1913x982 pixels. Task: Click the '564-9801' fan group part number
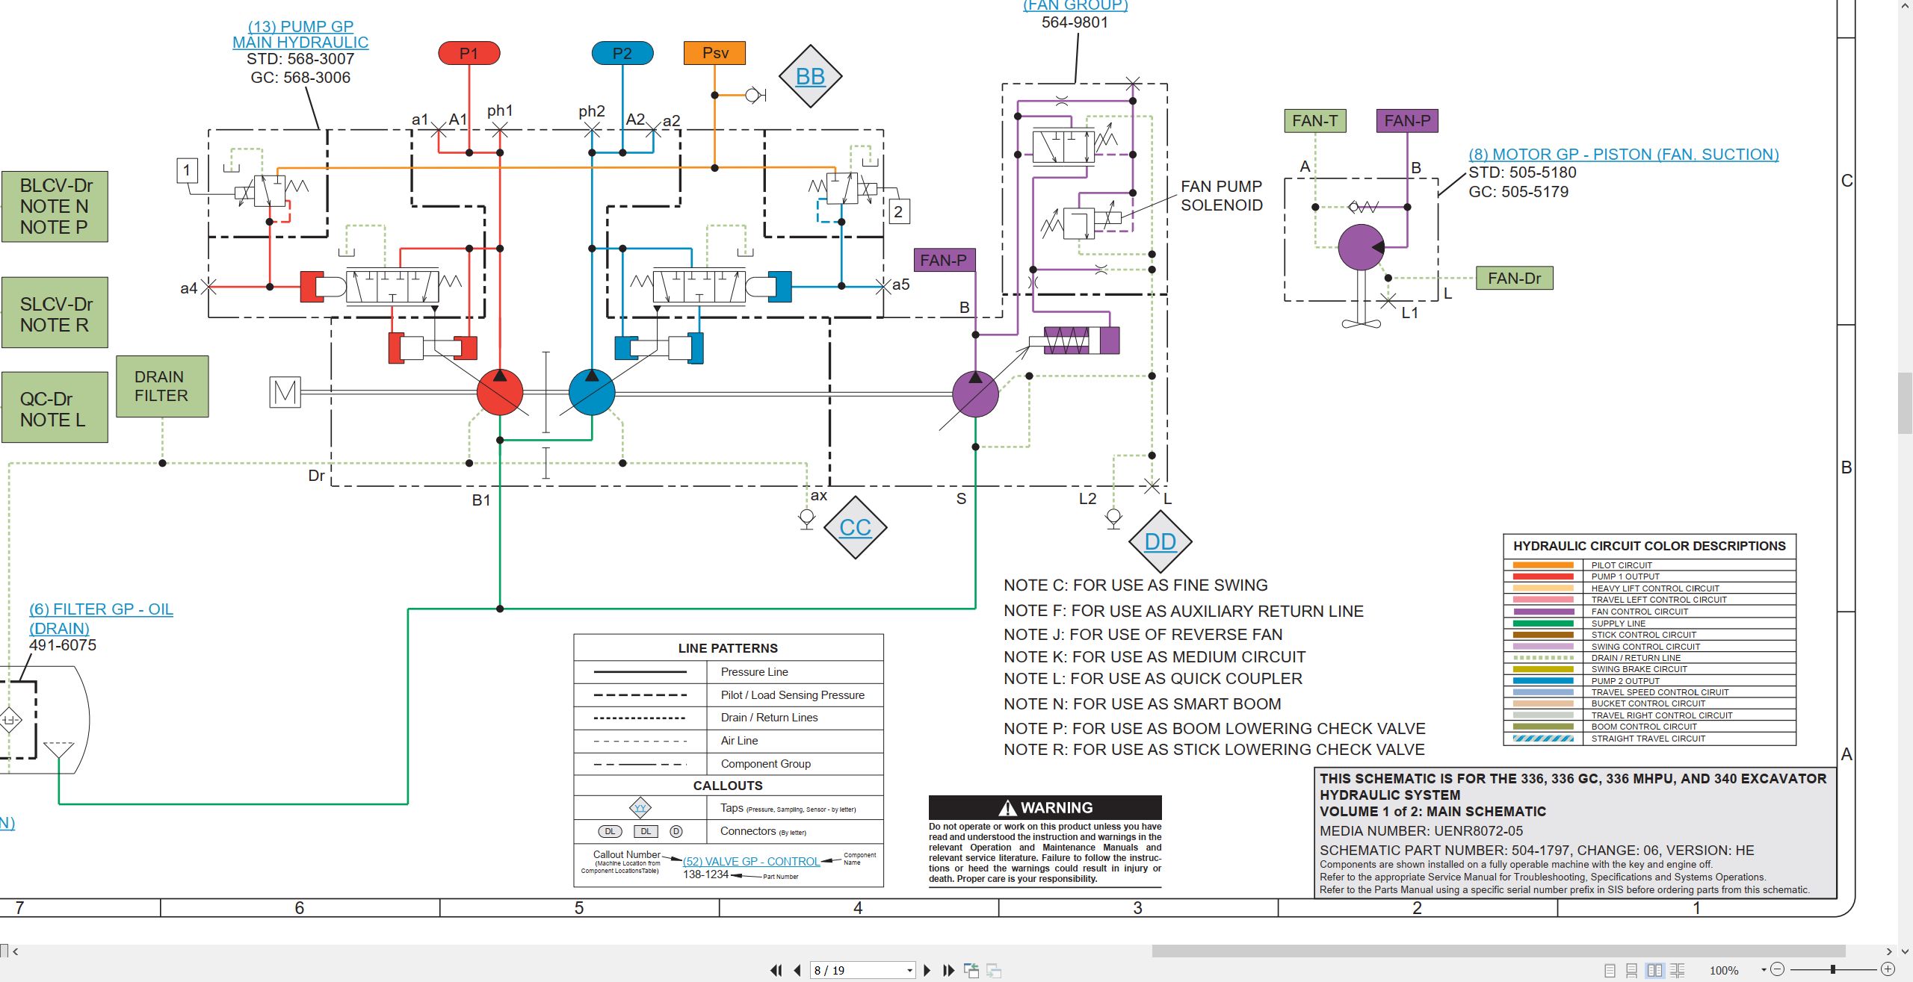[x=1075, y=22]
